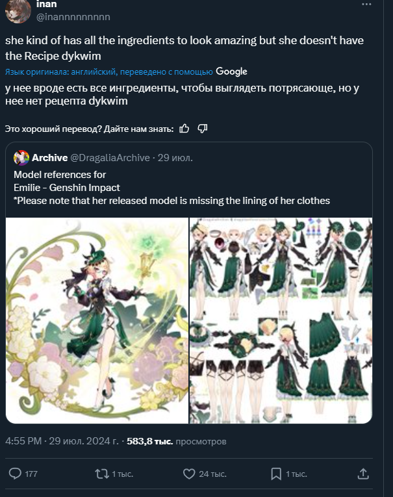The image size is (393, 497).
Task: Open the @inannnnnnnnn handle link
Action: (x=73, y=16)
